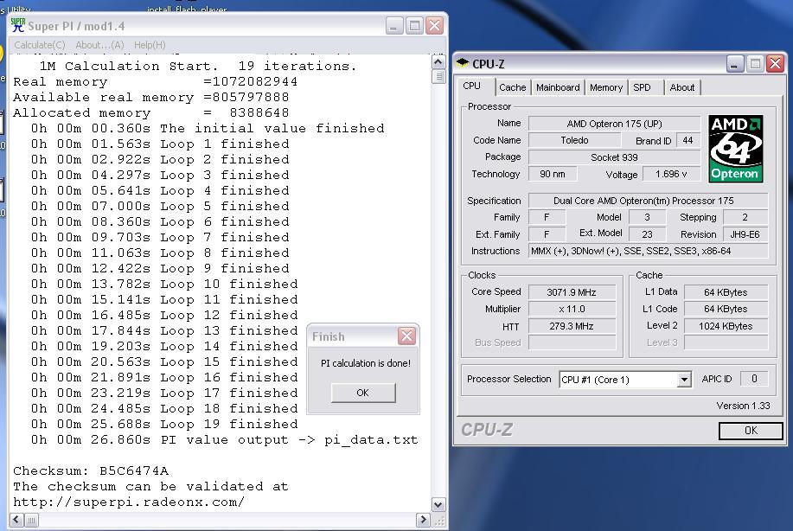Viewport: 793px width, 531px height.
Task: Click the AMD 64 Opteron logo
Action: click(x=735, y=149)
